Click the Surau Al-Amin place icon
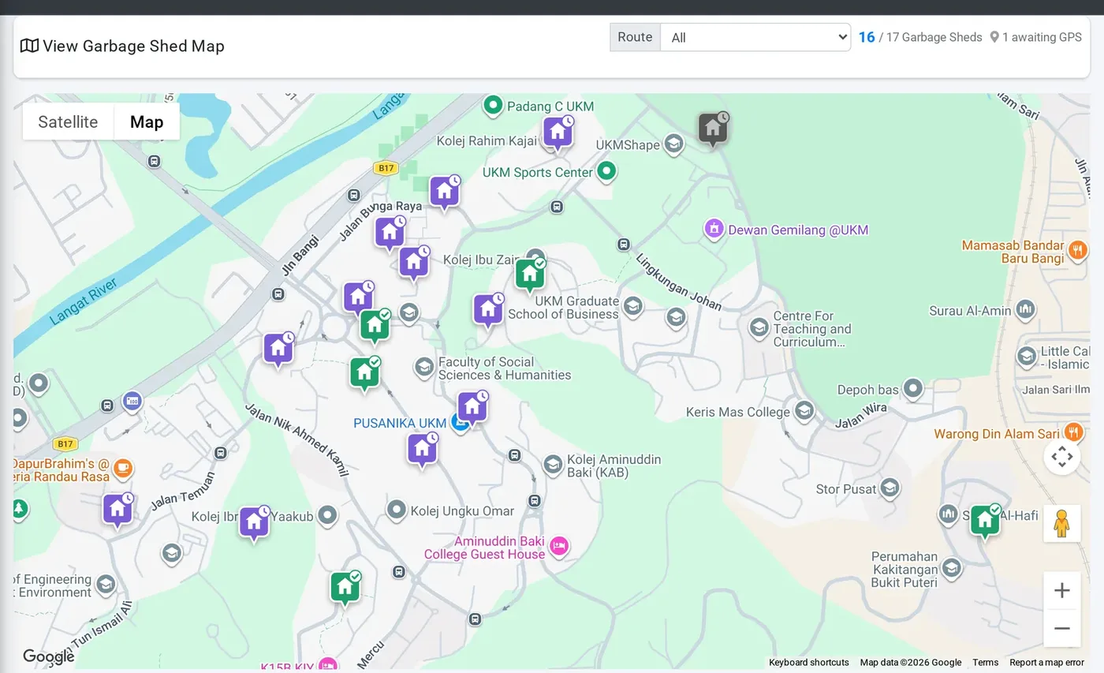1104x673 pixels. pyautogui.click(x=1025, y=309)
